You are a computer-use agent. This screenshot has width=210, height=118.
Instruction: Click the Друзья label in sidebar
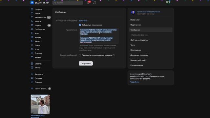tap(37, 25)
